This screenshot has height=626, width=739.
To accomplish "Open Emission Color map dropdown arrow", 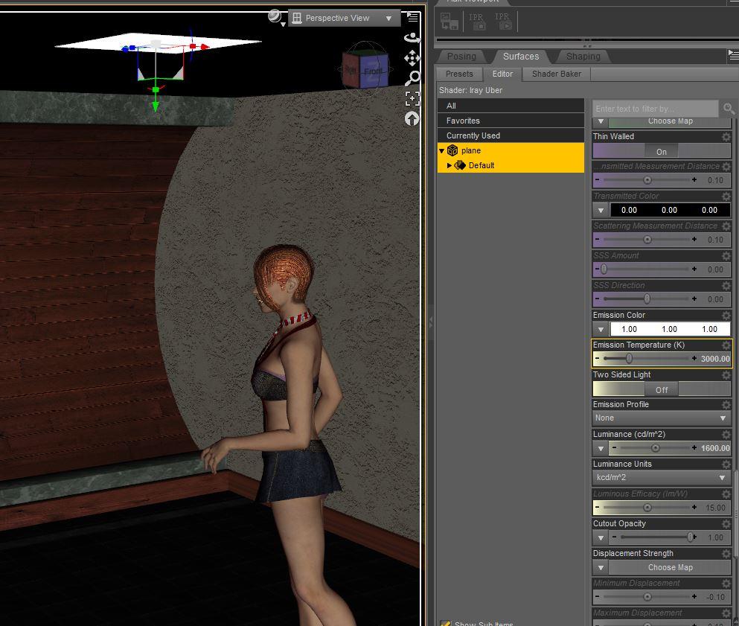I will tap(601, 329).
